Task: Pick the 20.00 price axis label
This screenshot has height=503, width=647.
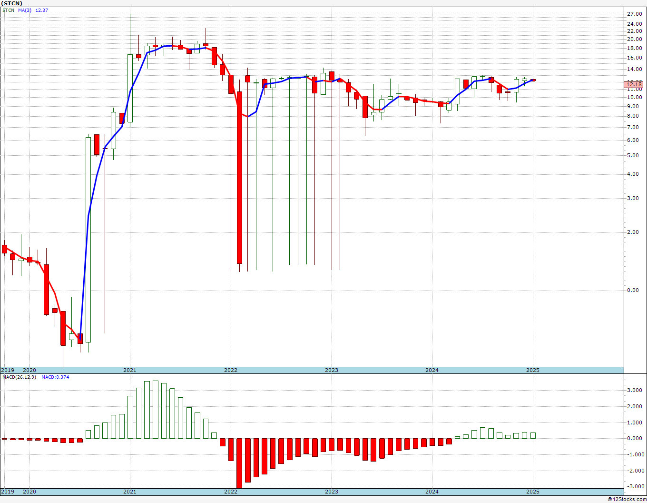Action: point(635,39)
